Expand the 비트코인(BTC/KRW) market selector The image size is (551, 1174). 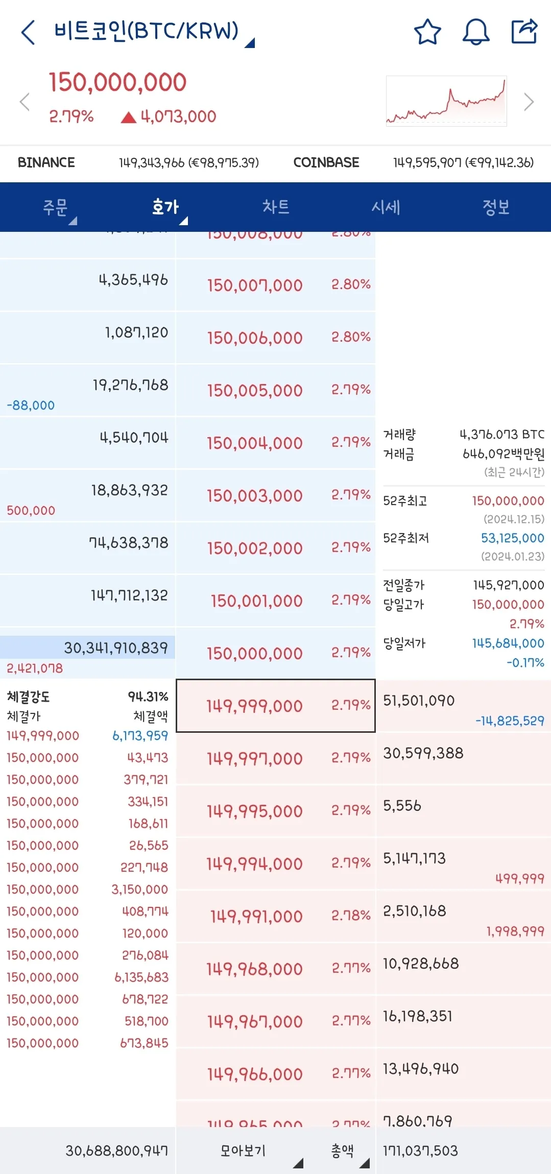tap(153, 32)
